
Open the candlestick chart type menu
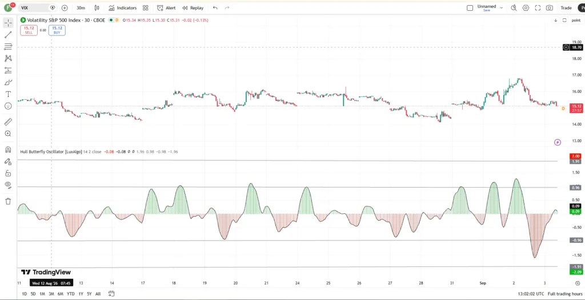coord(97,8)
